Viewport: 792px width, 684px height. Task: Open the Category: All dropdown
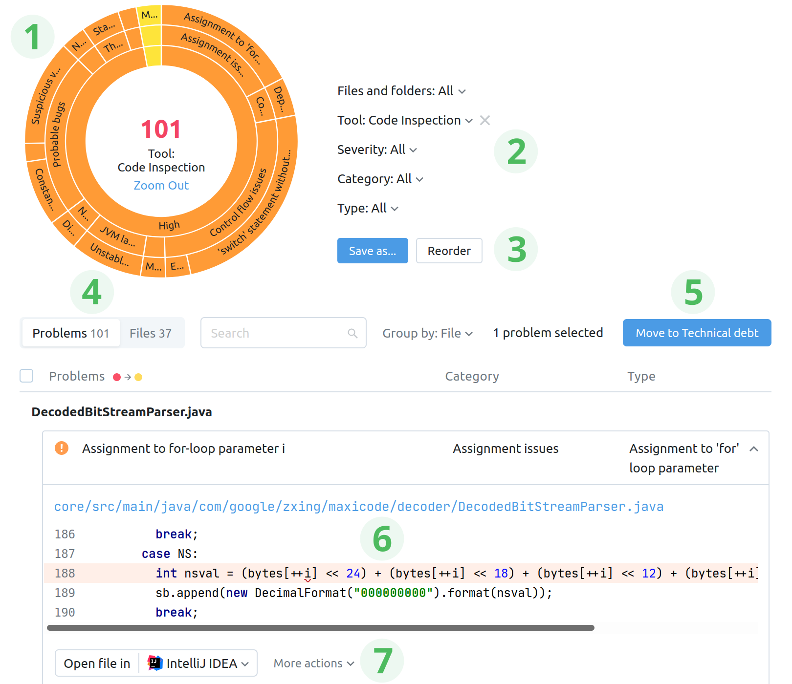pos(380,179)
